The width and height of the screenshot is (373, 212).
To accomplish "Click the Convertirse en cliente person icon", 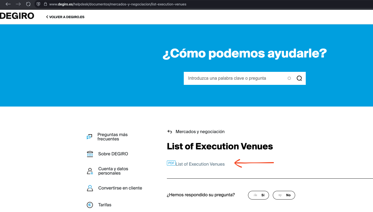I will tap(90, 188).
